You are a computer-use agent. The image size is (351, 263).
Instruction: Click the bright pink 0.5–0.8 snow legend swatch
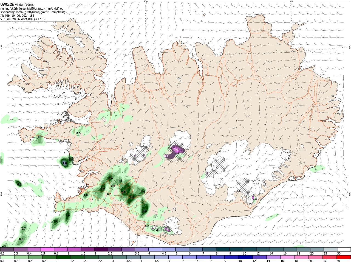[x=47, y=250]
